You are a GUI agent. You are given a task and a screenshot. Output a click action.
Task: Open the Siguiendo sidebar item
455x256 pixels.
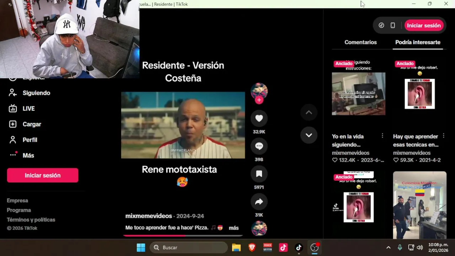click(x=29, y=93)
